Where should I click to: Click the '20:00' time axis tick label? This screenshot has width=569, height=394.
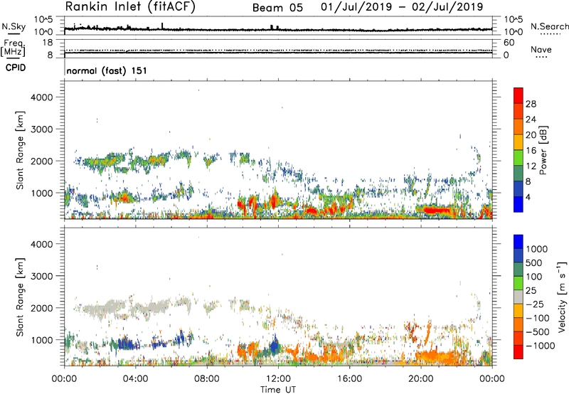420,379
